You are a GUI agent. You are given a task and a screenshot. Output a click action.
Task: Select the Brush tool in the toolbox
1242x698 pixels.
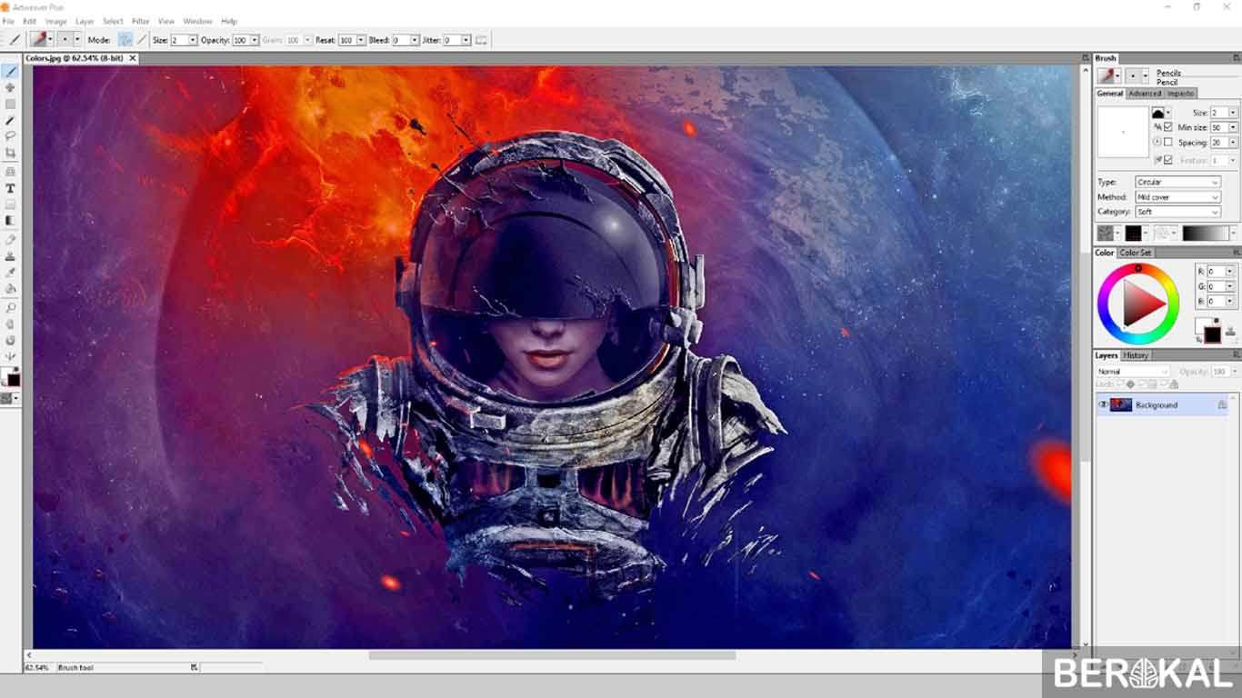point(10,71)
